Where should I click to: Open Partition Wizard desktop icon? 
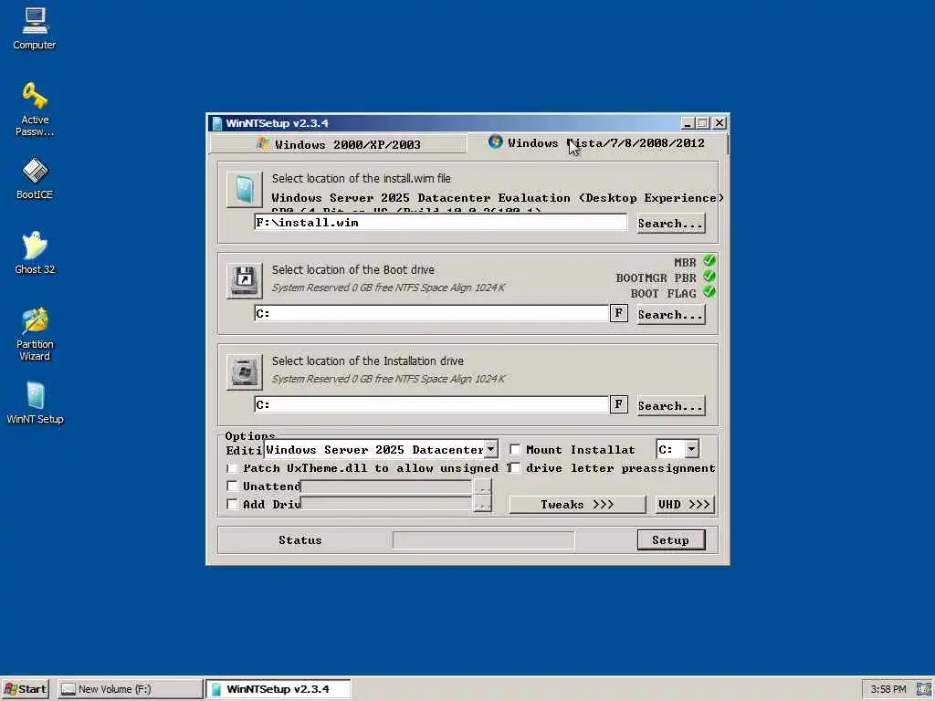(x=35, y=334)
